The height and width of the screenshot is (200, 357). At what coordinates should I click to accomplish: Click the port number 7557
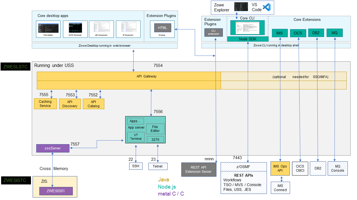pyautogui.click(x=75, y=144)
